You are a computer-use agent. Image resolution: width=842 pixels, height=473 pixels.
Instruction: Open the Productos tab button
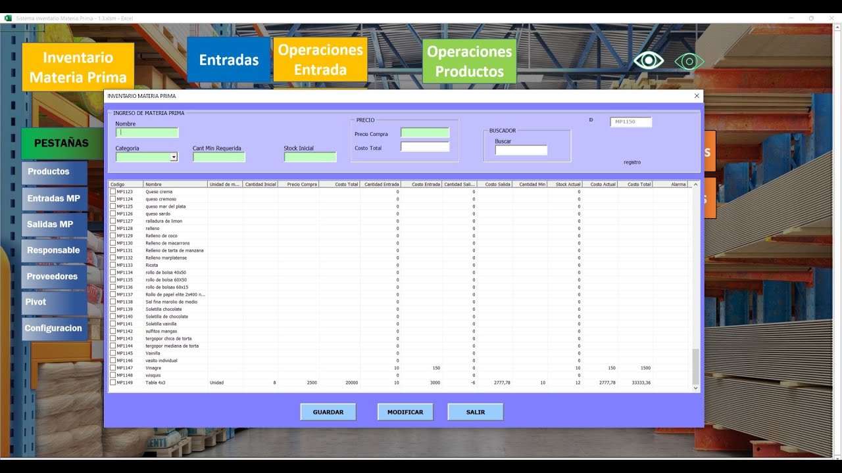tap(54, 171)
